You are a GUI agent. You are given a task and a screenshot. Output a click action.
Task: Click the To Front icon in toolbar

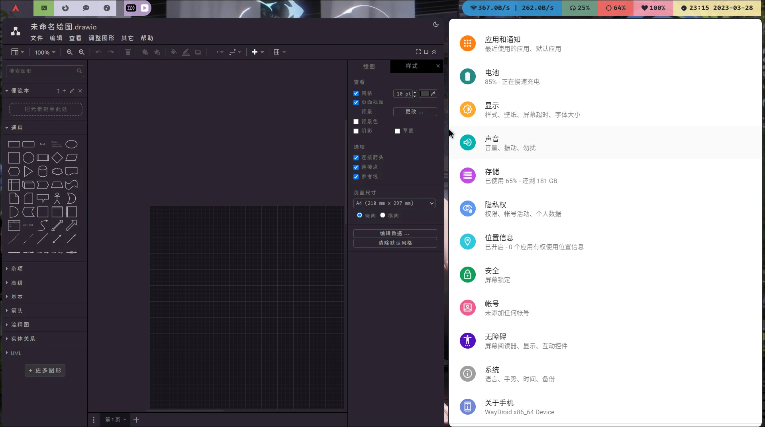click(145, 52)
